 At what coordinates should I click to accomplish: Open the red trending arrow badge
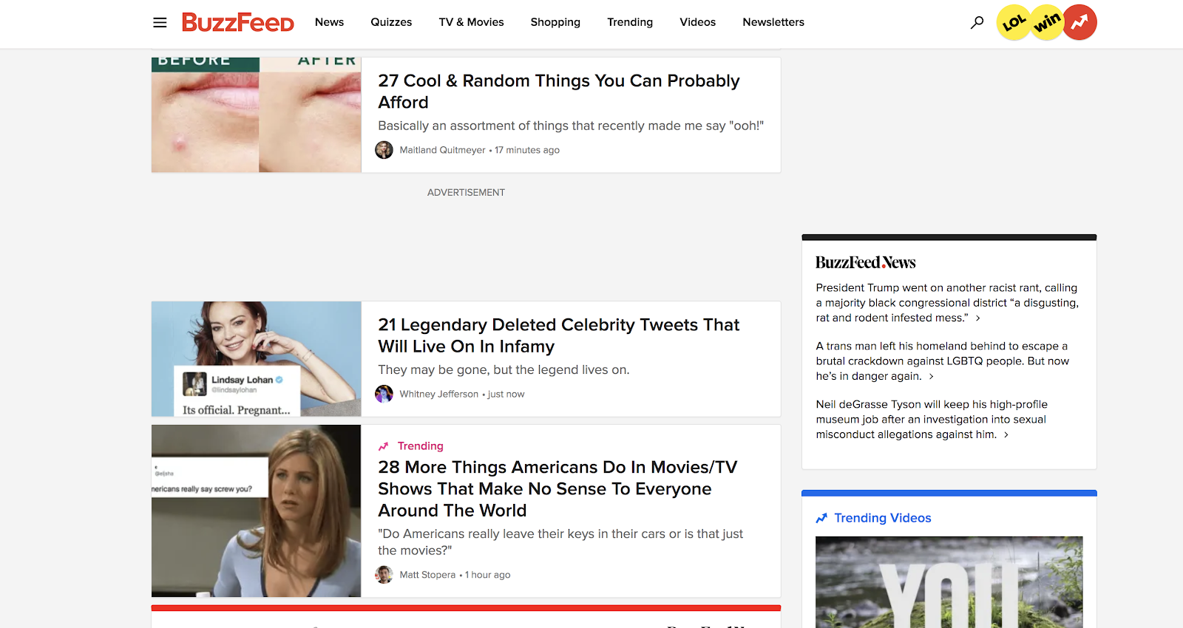point(1080,23)
